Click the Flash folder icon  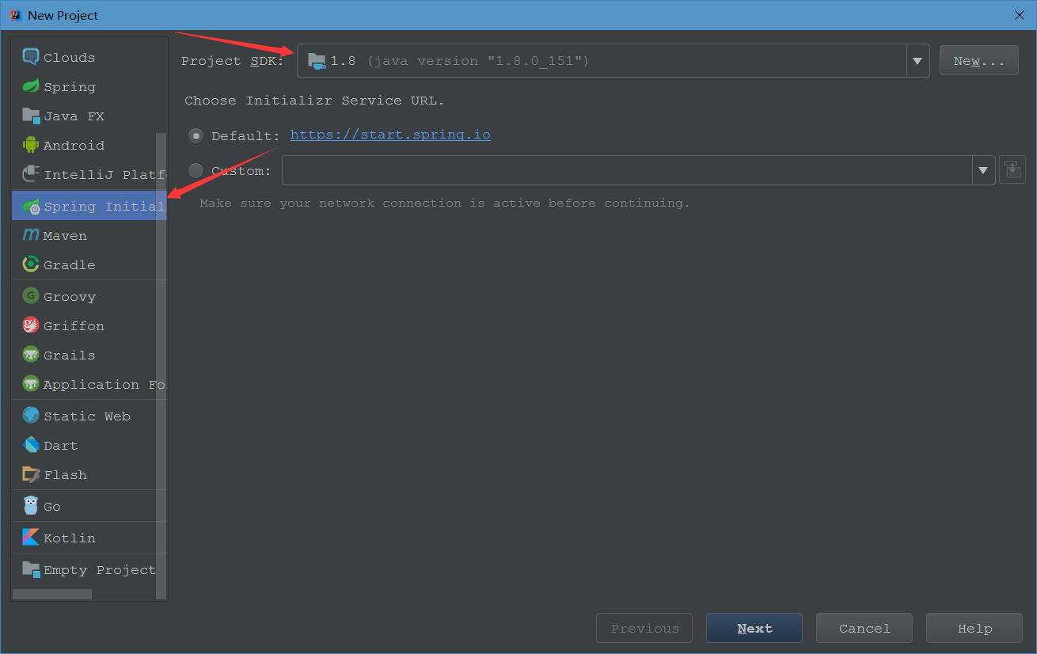[31, 474]
